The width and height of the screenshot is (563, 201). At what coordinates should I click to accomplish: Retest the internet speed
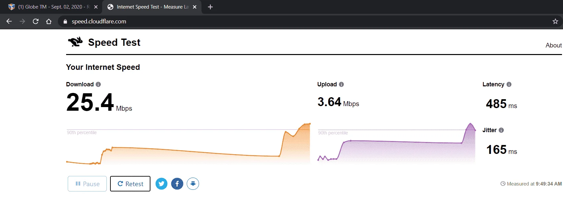(130, 184)
